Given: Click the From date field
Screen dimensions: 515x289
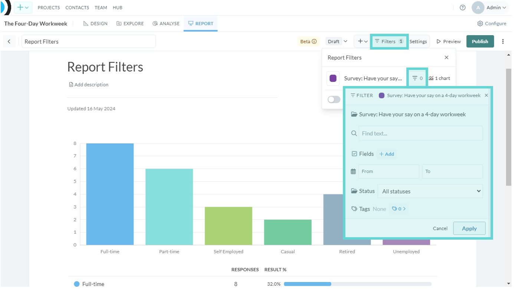Looking at the screenshot, I should 389,171.
